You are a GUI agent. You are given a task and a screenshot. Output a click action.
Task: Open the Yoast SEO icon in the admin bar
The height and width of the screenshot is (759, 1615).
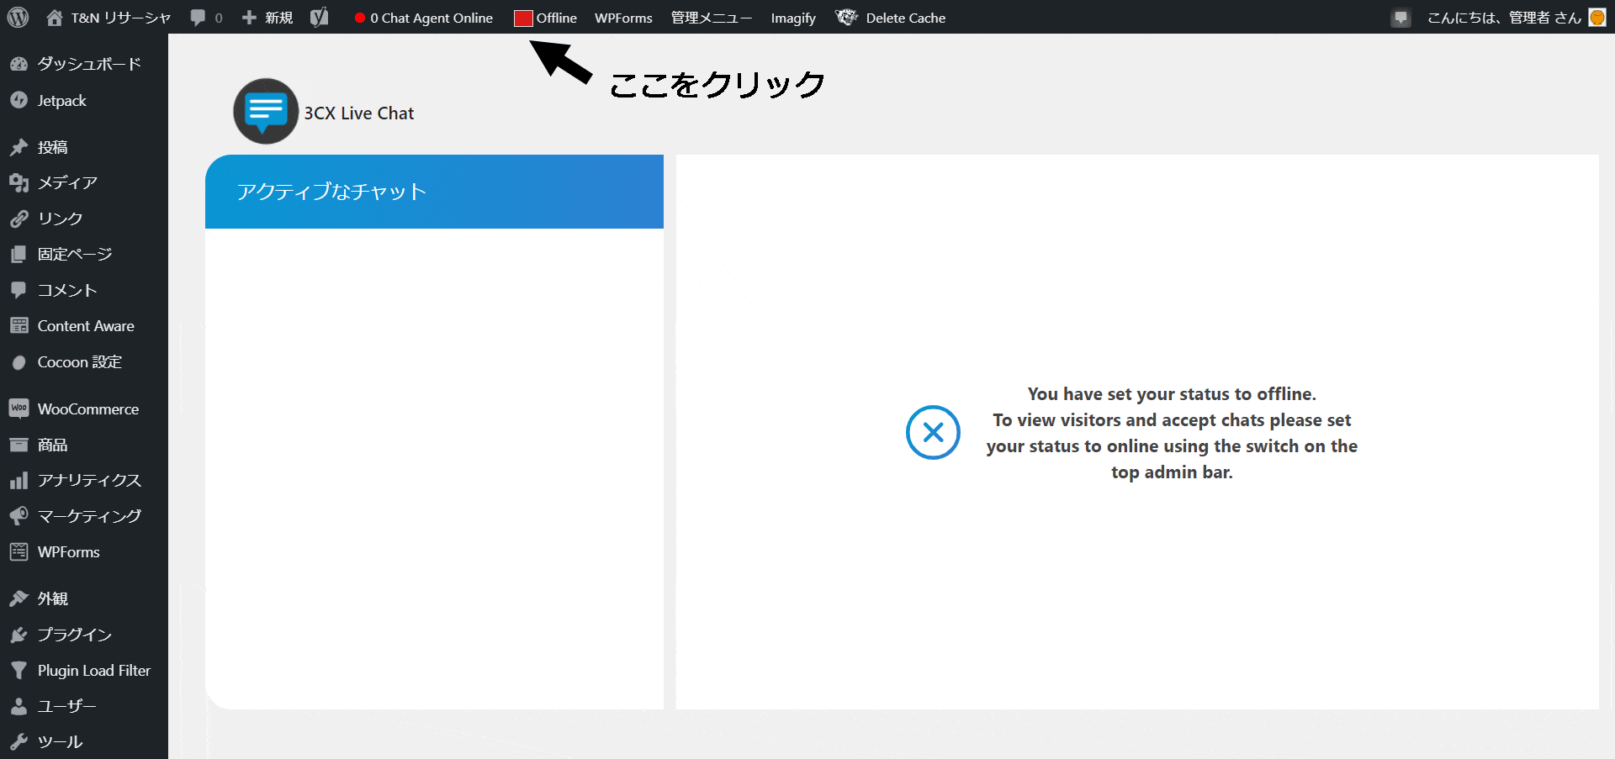pyautogui.click(x=319, y=17)
